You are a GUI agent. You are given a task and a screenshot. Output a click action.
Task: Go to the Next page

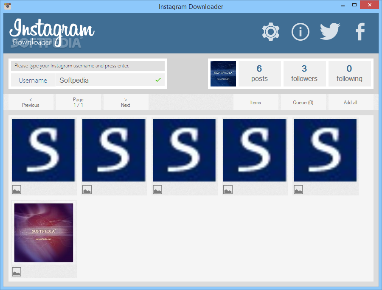coord(126,103)
